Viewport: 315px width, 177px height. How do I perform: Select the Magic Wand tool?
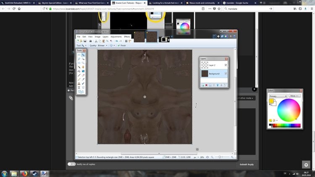pos(79,67)
